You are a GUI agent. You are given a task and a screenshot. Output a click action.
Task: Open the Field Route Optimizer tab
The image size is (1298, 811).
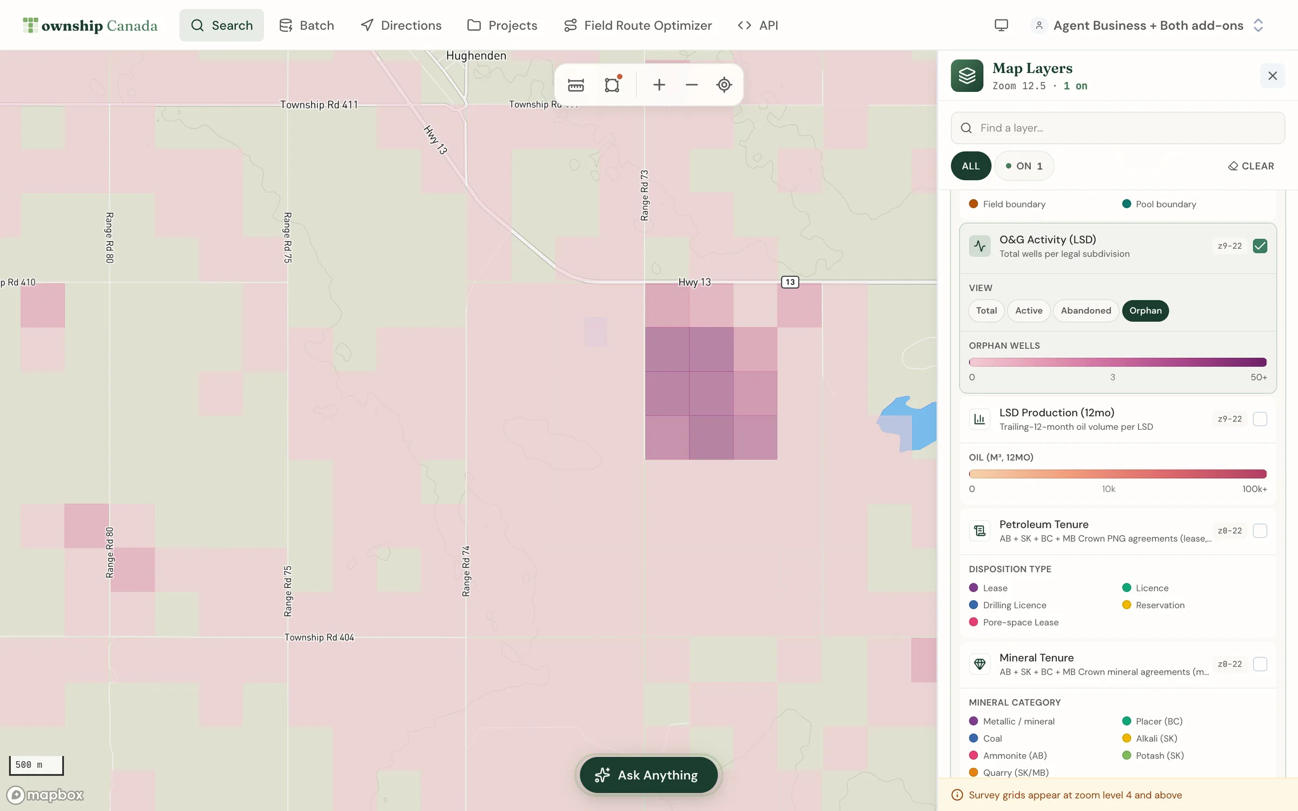(x=638, y=25)
